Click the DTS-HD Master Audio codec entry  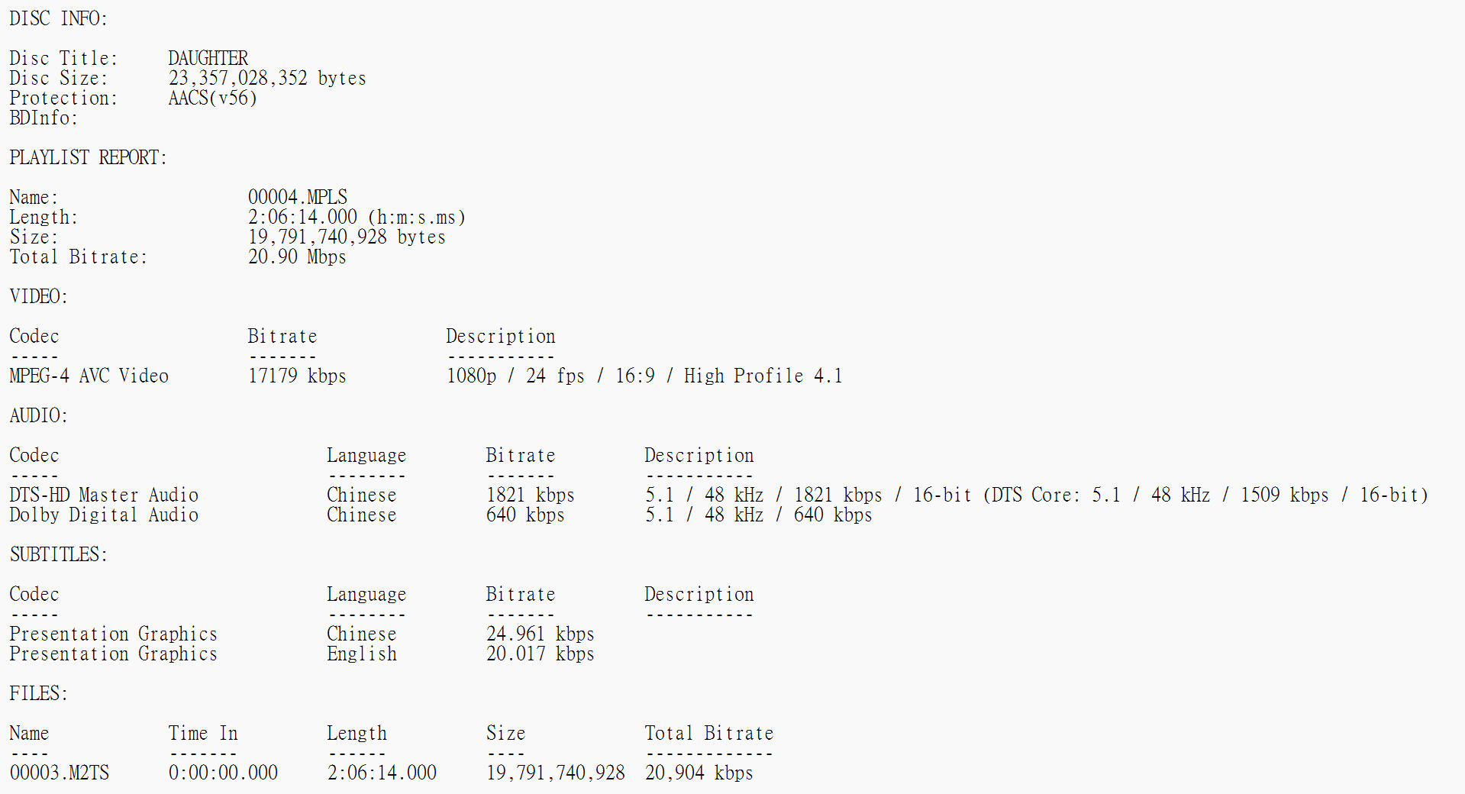pos(104,495)
